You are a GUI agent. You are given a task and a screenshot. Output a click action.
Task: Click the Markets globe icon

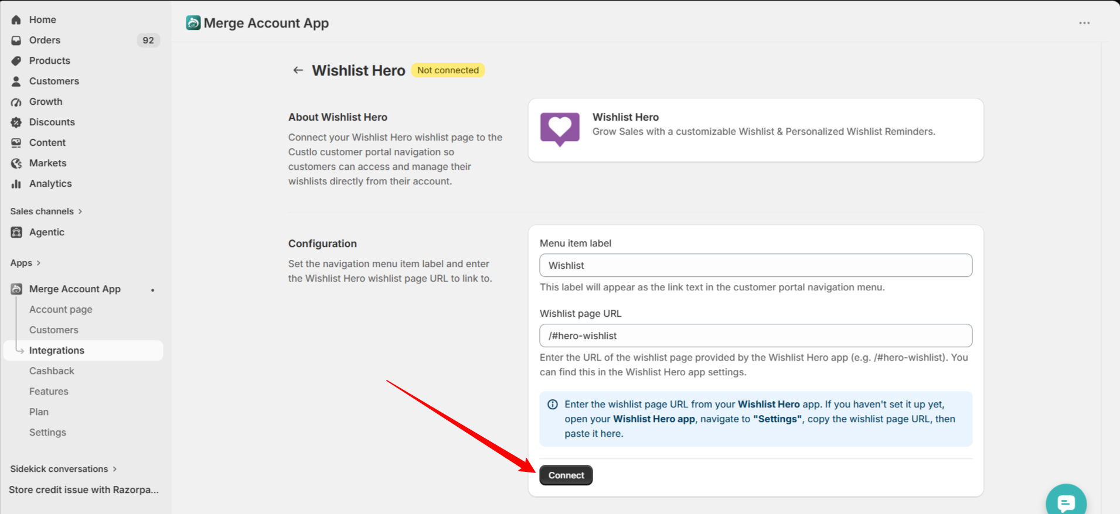pyautogui.click(x=16, y=163)
